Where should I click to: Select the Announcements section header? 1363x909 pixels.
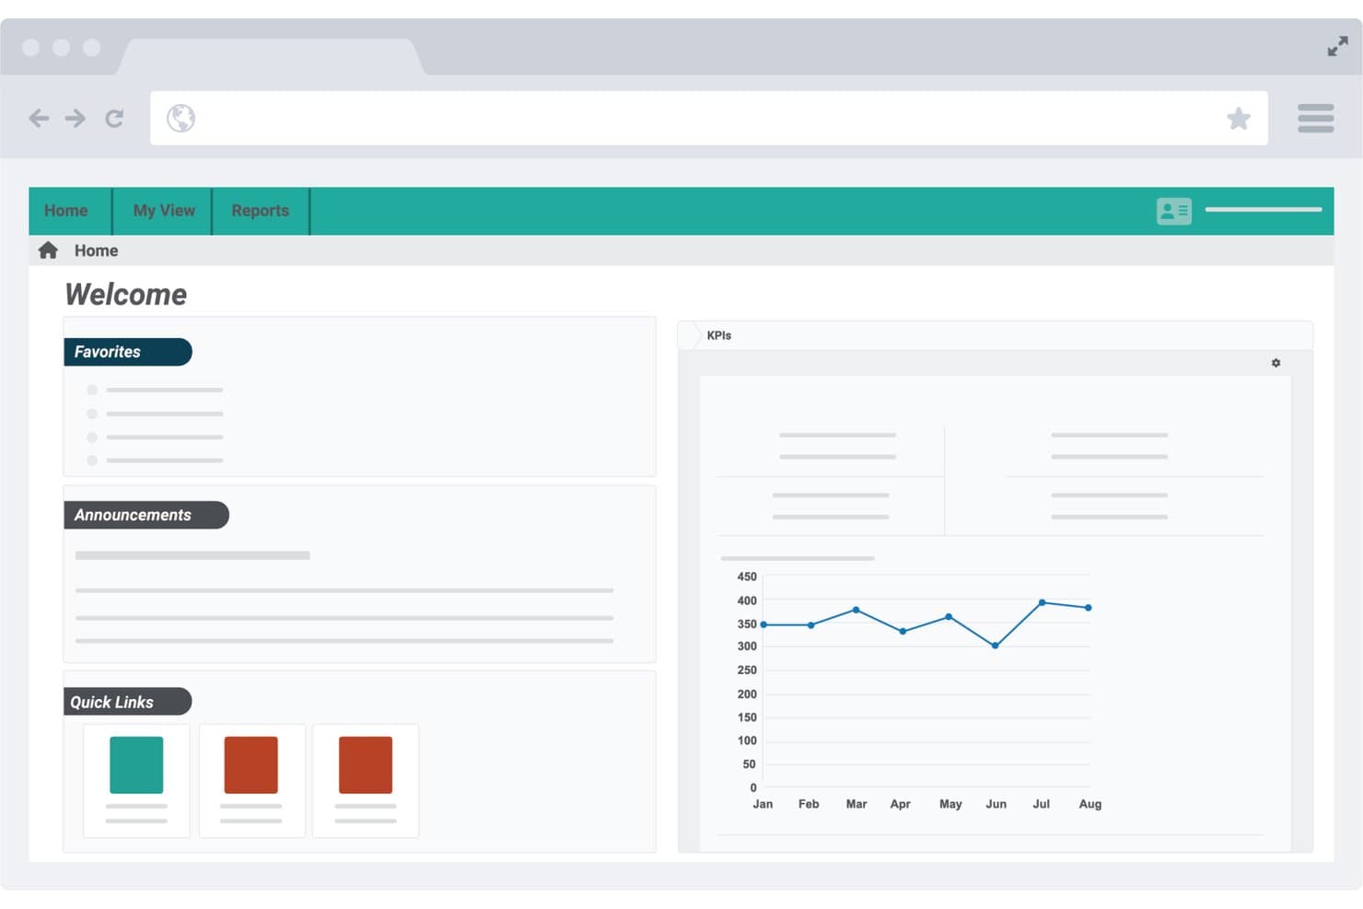(x=146, y=515)
